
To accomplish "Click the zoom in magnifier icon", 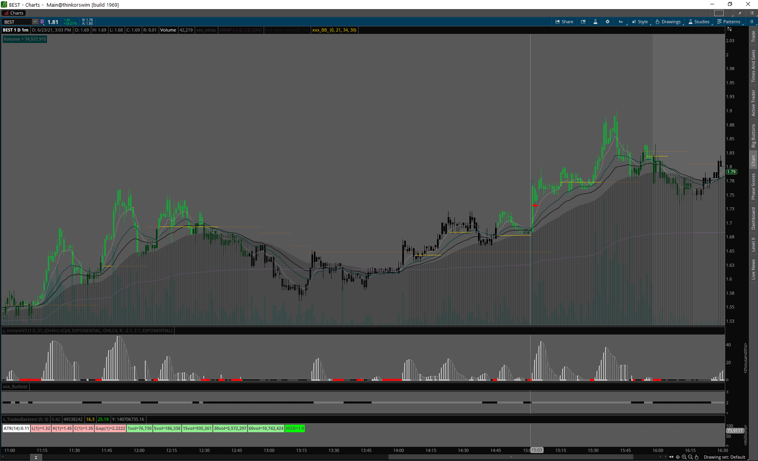I will [x=684, y=457].
